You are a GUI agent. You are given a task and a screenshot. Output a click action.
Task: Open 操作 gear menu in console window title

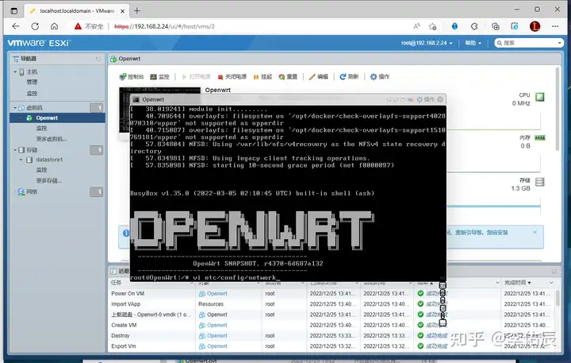(x=425, y=99)
